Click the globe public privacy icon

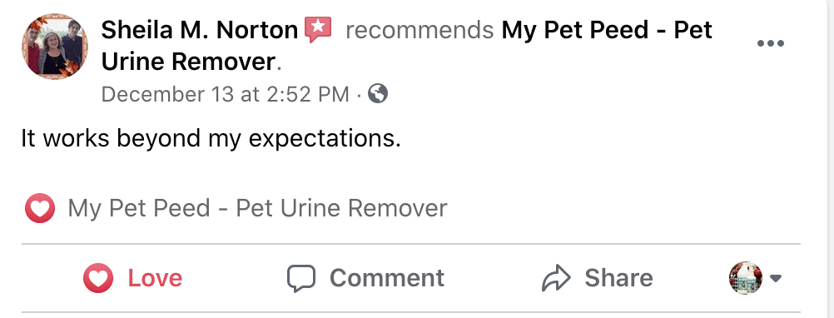point(378,93)
